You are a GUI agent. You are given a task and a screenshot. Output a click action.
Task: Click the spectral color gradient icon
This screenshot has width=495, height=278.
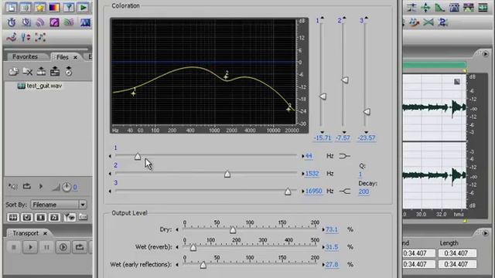(x=54, y=7)
